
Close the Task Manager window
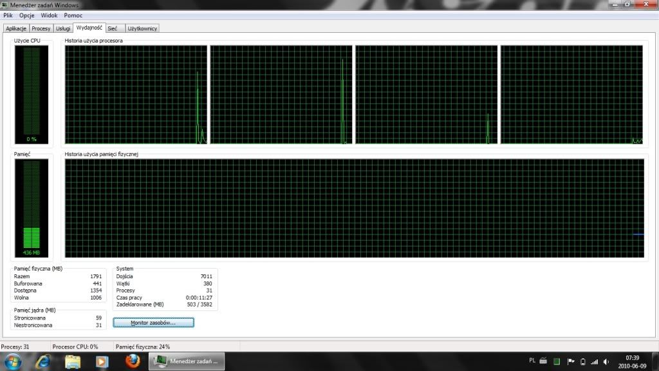(646, 5)
